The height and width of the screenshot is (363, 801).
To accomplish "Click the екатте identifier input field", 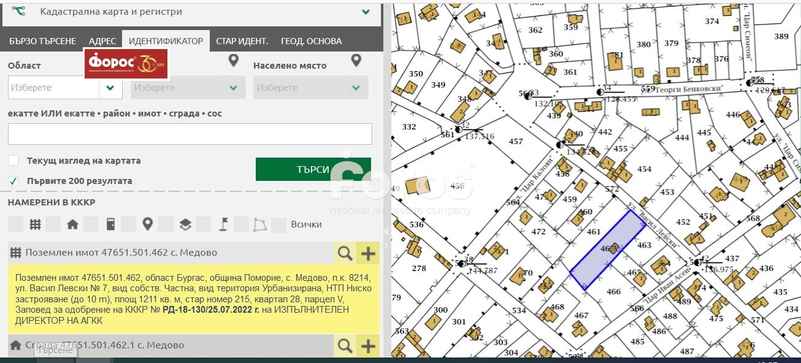I will pyautogui.click(x=190, y=134).
